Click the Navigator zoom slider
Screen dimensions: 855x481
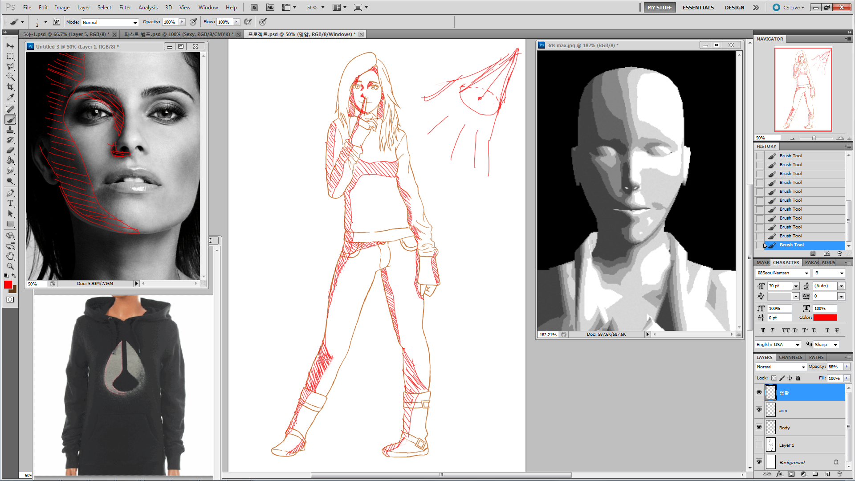pos(814,138)
